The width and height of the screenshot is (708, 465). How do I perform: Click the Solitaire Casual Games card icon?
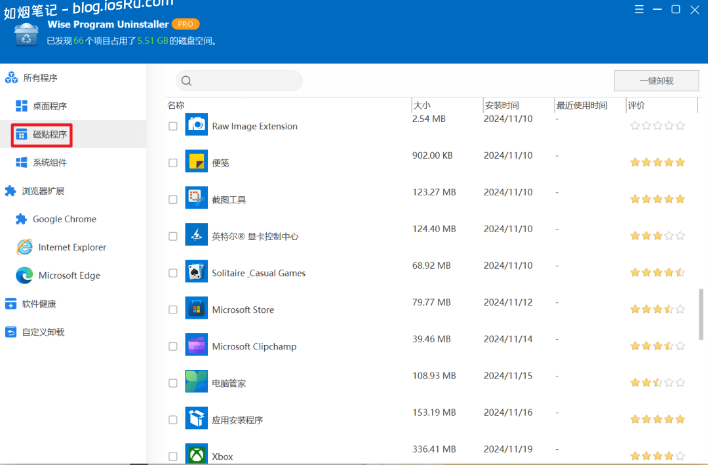tap(196, 272)
